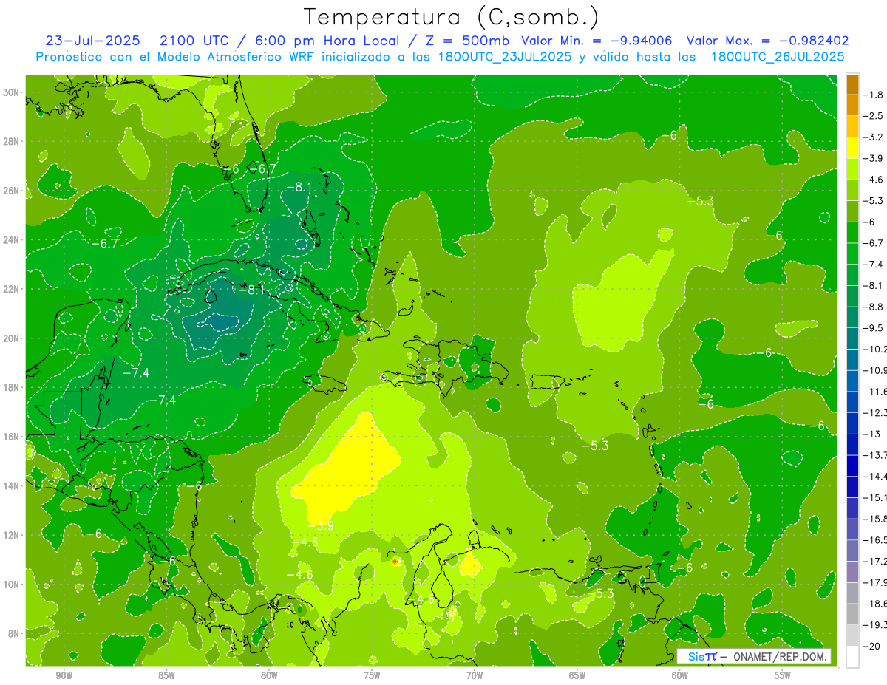This screenshot has width=887, height=685.
Task: Click the '80W' longitude axis label
Action: [269, 675]
